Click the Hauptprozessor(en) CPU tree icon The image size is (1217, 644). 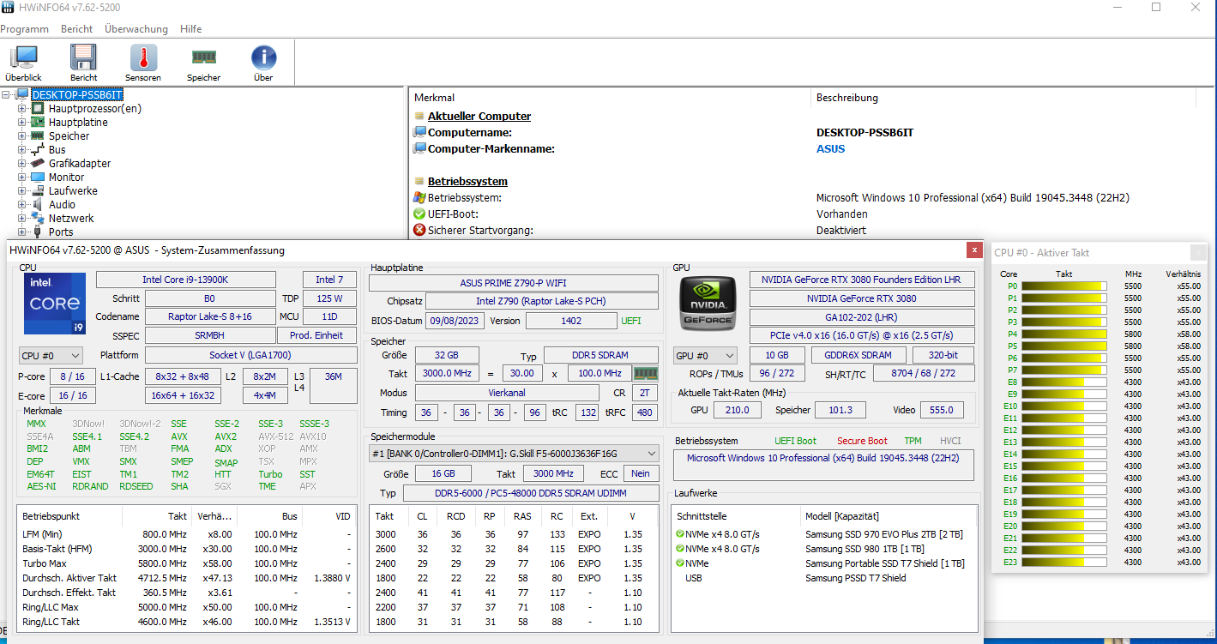coord(38,109)
